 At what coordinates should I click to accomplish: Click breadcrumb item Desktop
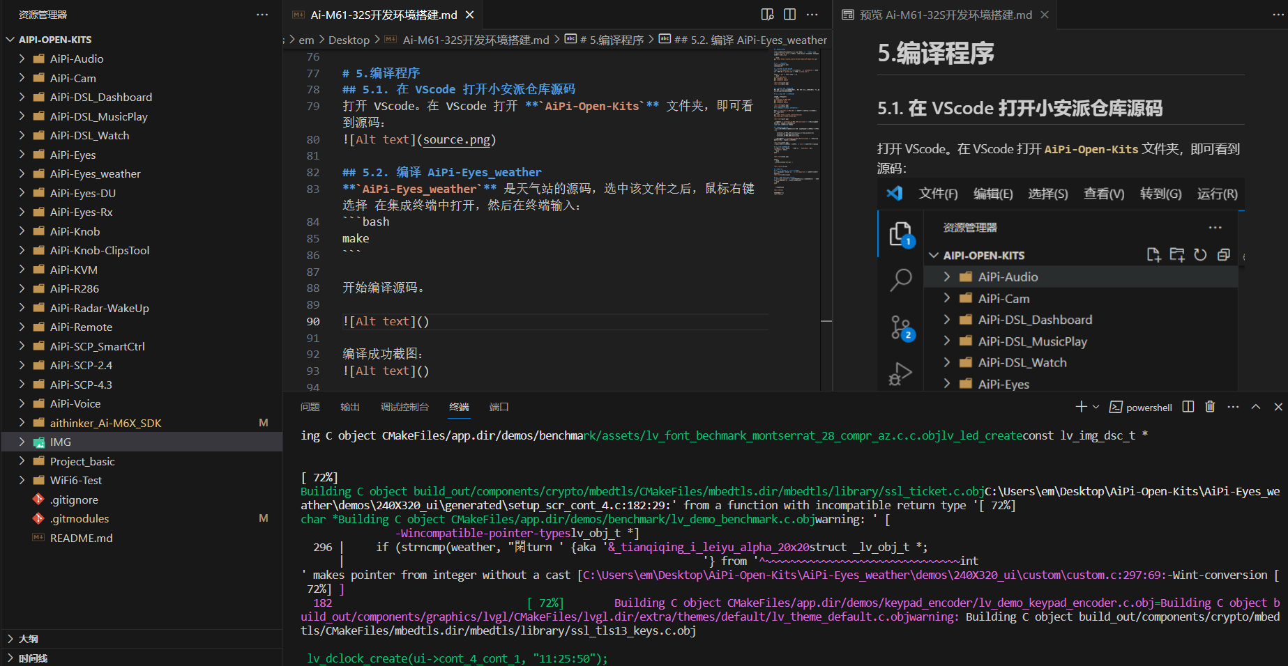[x=349, y=40]
